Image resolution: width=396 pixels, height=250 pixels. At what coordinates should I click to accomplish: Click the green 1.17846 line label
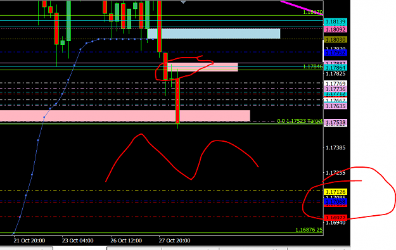313,66
